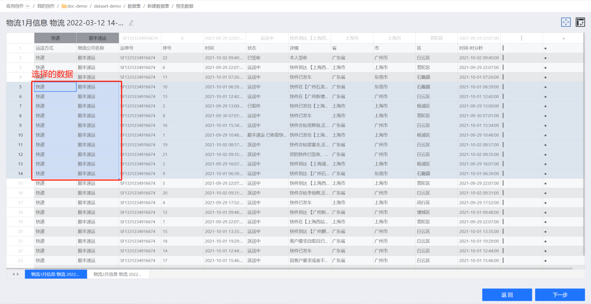Select row number 5 header
591x304 pixels.
pyautogui.click(x=20, y=87)
